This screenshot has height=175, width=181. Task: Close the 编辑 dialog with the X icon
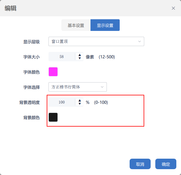(173, 8)
